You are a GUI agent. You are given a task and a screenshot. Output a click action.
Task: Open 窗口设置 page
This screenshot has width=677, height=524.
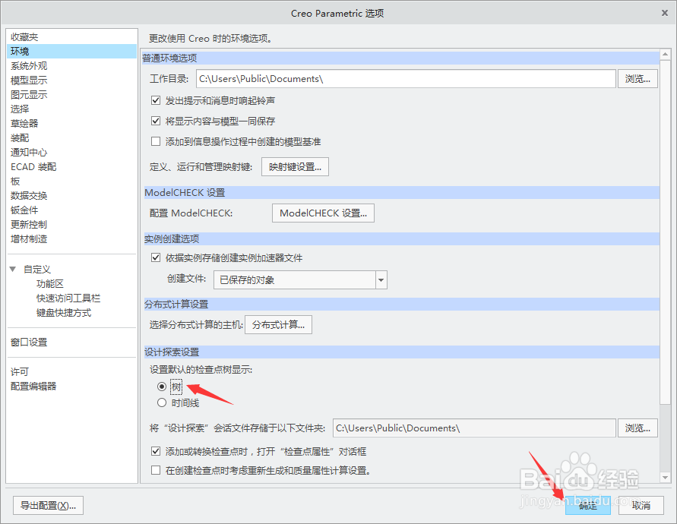point(29,342)
